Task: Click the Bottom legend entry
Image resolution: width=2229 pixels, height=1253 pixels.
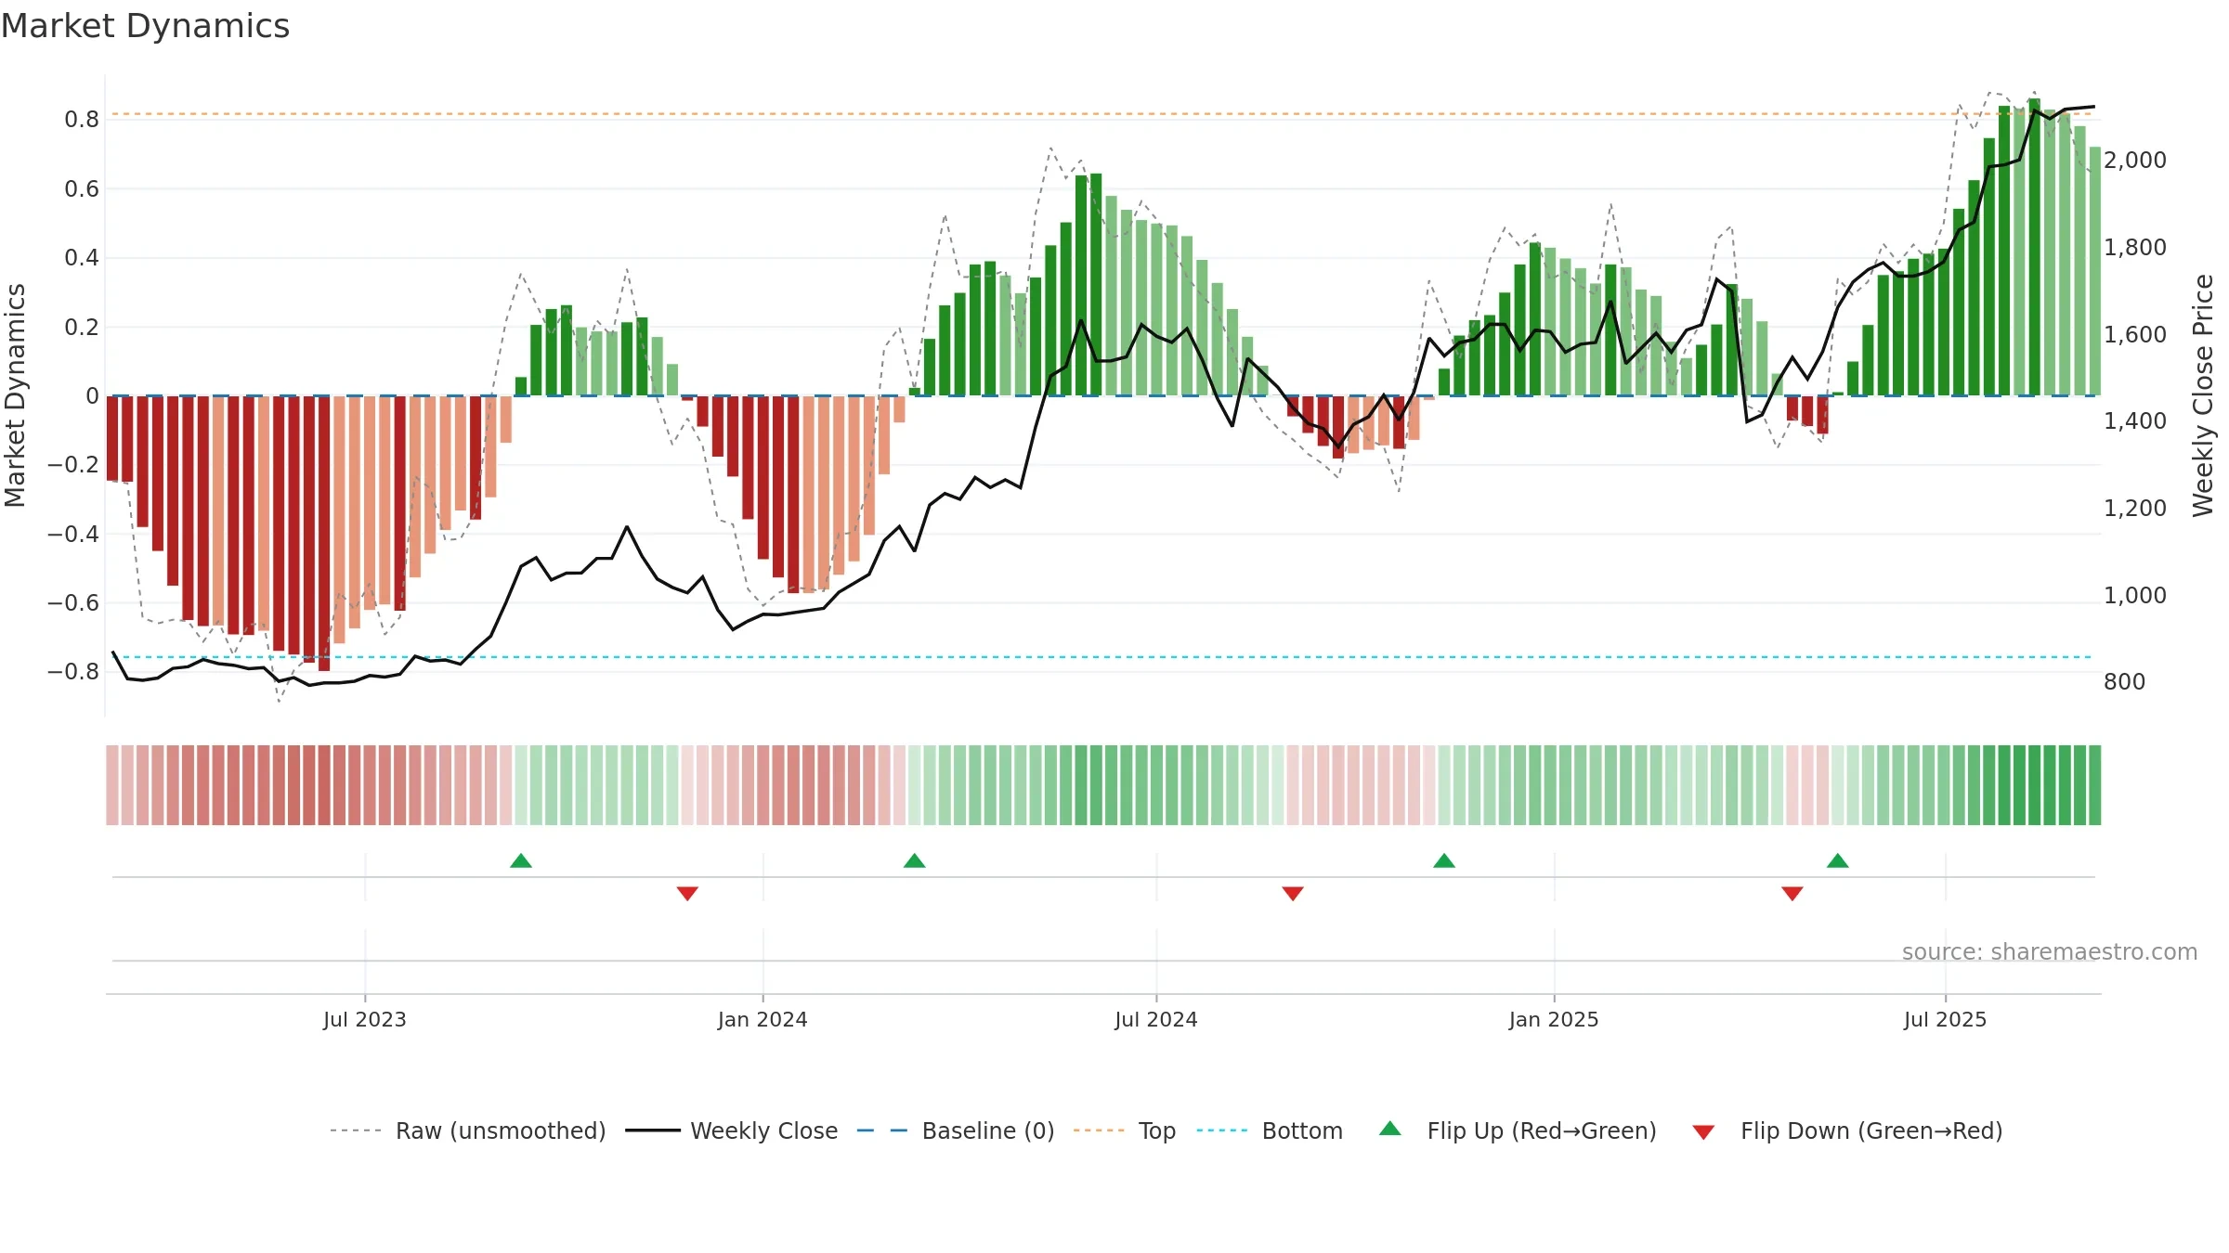Action: [1270, 1130]
